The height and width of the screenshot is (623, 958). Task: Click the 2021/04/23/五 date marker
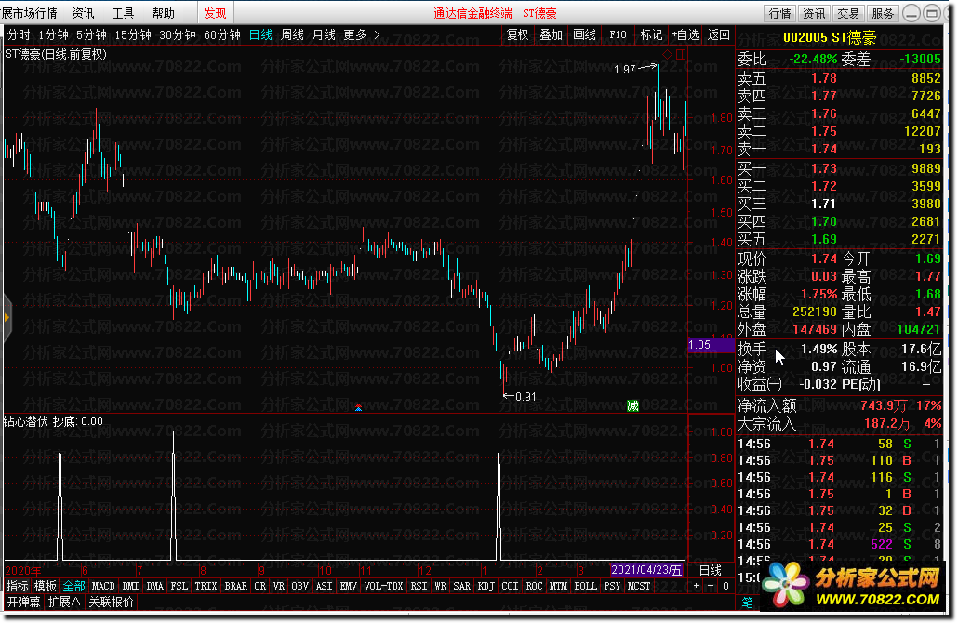tap(646, 571)
